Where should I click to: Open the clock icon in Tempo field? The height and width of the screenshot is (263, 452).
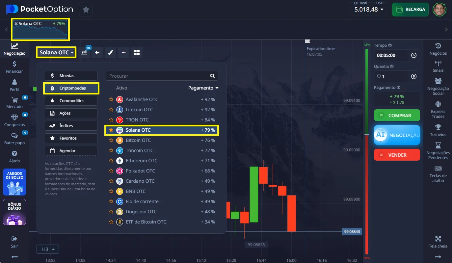click(414, 55)
